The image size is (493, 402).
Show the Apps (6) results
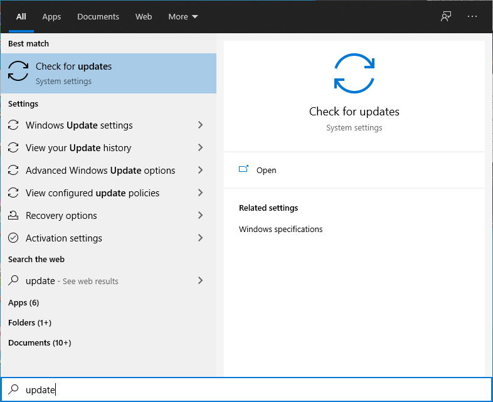[24, 303]
